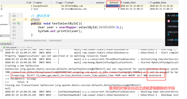Click the age column header

pos(60,3)
